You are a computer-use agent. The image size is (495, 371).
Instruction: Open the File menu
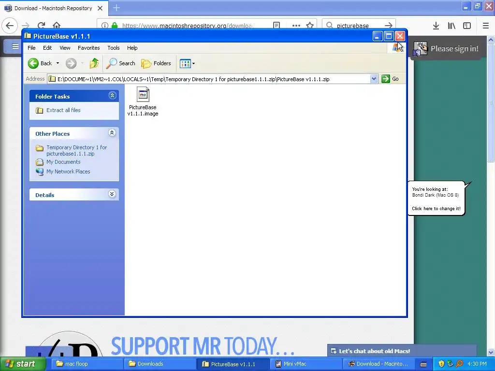(31, 48)
